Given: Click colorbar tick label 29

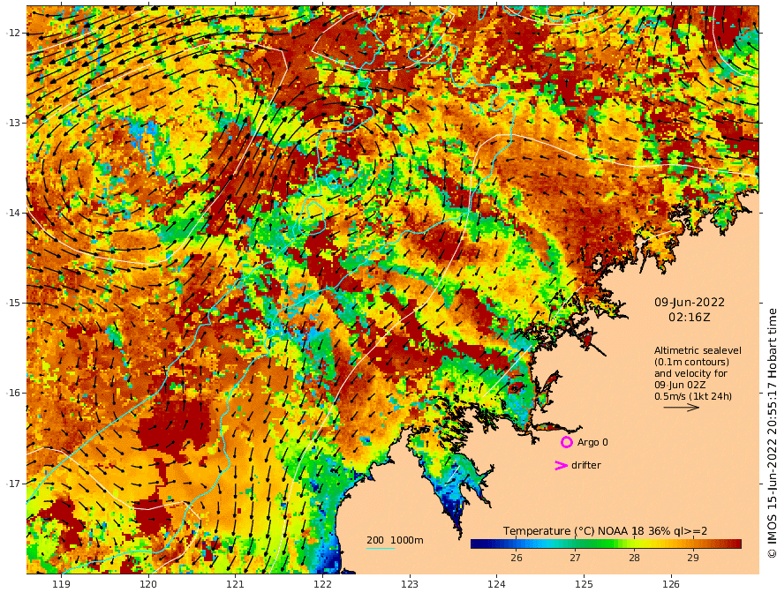Looking at the screenshot, I should tap(693, 558).
